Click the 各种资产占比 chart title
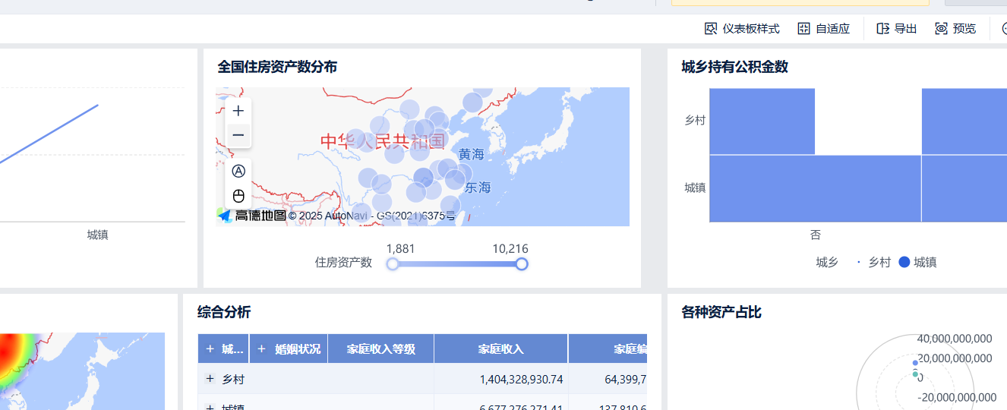 (x=721, y=312)
